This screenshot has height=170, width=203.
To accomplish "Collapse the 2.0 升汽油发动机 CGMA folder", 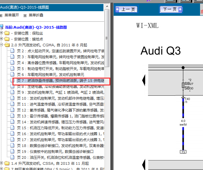I will pos(1,45).
